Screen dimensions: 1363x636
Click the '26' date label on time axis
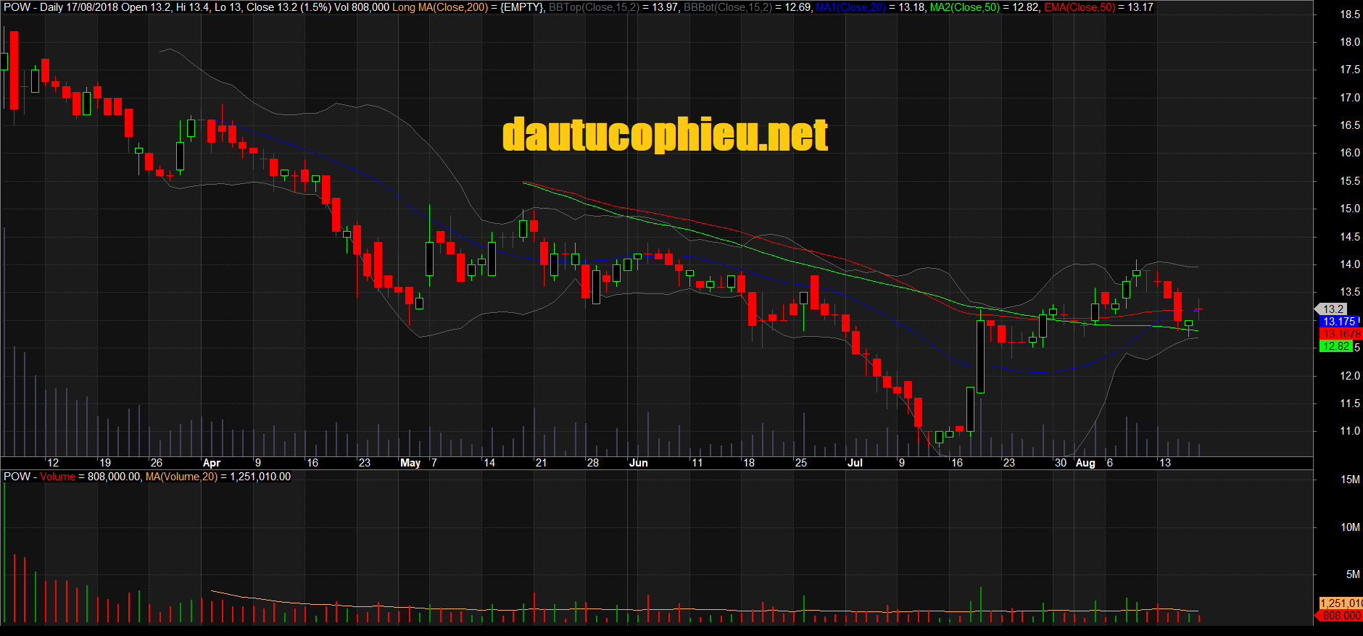click(157, 463)
